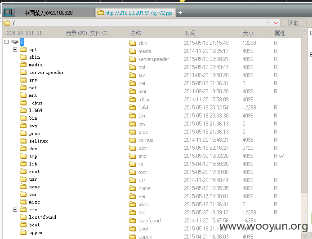Click the 读取 button
Viewport: 312px width, 239px height.
[x=294, y=23]
